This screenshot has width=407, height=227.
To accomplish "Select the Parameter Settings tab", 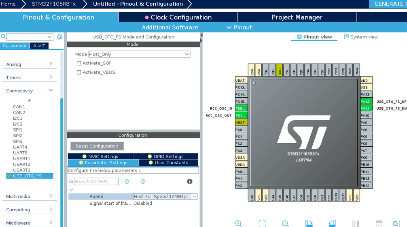I will pos(103,163).
